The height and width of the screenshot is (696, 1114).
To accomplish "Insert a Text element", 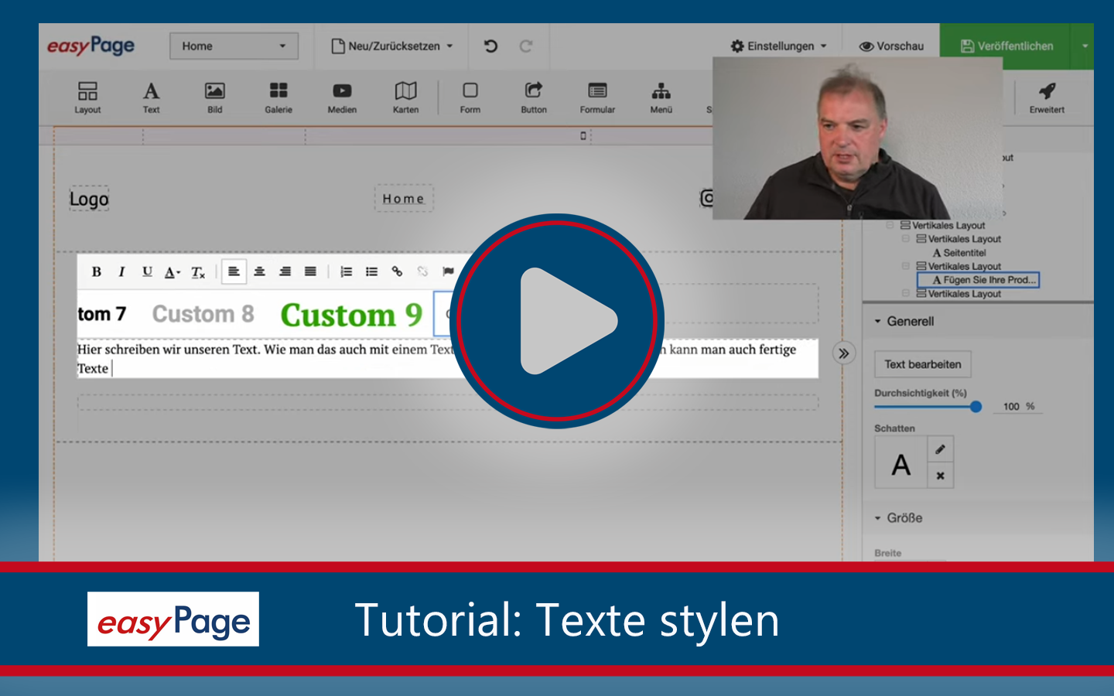I will point(151,97).
